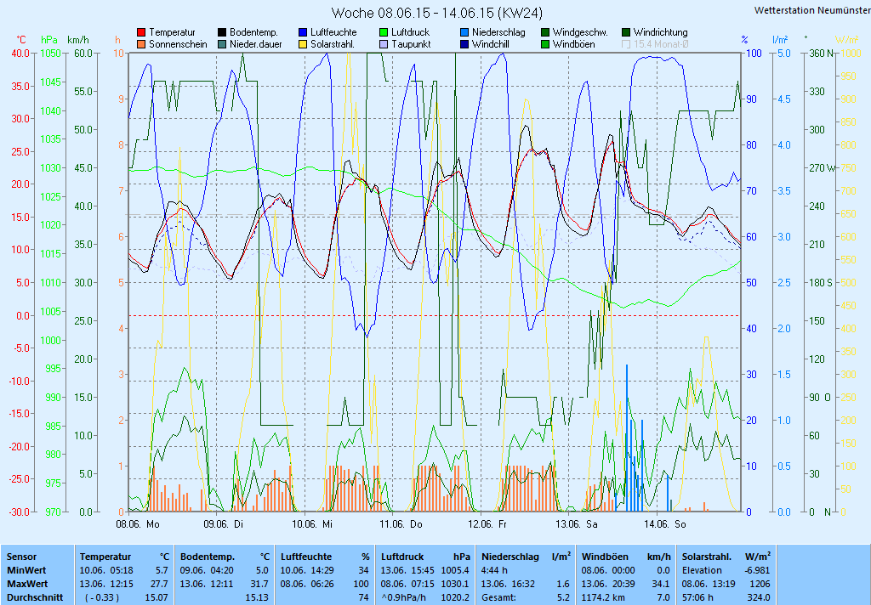This screenshot has height=605, width=871.
Task: Click the chart title 'Woche 08.06.15 - 14.06.15 (KW24)'
Action: point(436,13)
